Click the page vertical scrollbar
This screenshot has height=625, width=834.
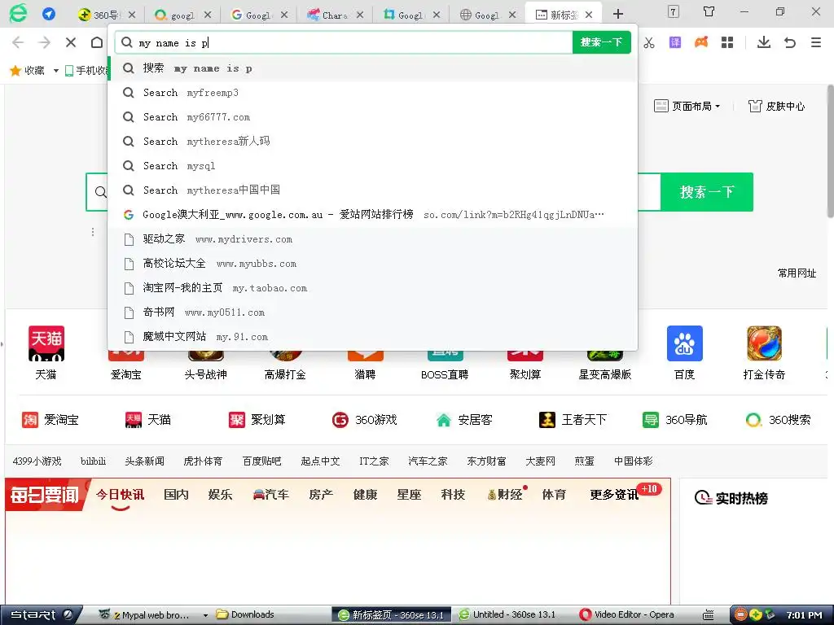tap(830, 151)
